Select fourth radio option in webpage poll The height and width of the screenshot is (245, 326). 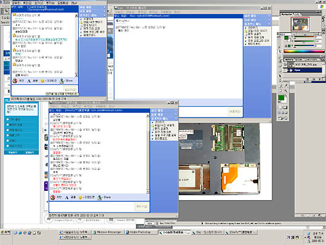coord(8,135)
